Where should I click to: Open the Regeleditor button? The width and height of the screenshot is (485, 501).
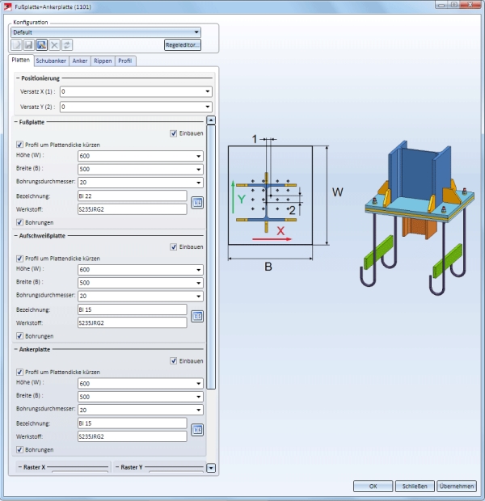coord(183,45)
